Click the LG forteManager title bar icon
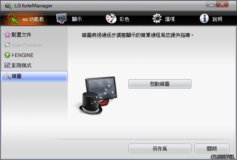 point(9,6)
